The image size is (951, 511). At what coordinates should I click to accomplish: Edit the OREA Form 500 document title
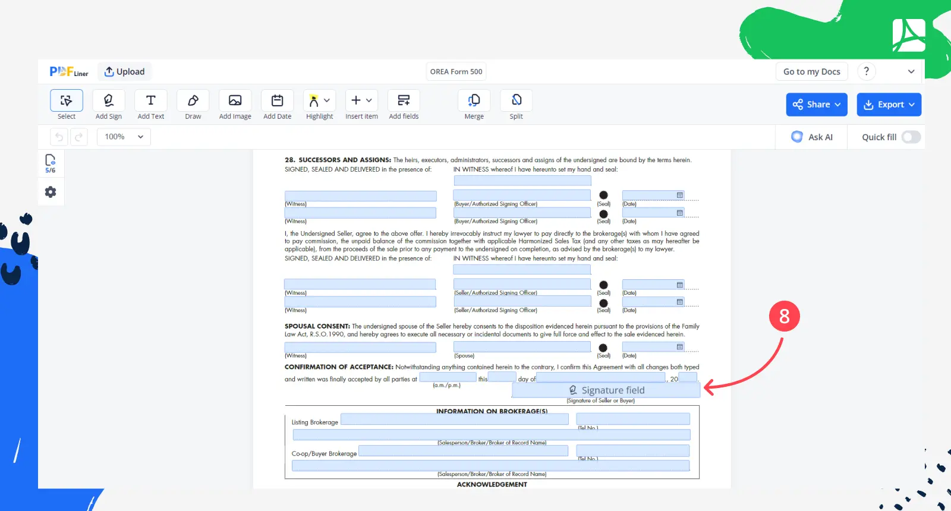click(456, 71)
